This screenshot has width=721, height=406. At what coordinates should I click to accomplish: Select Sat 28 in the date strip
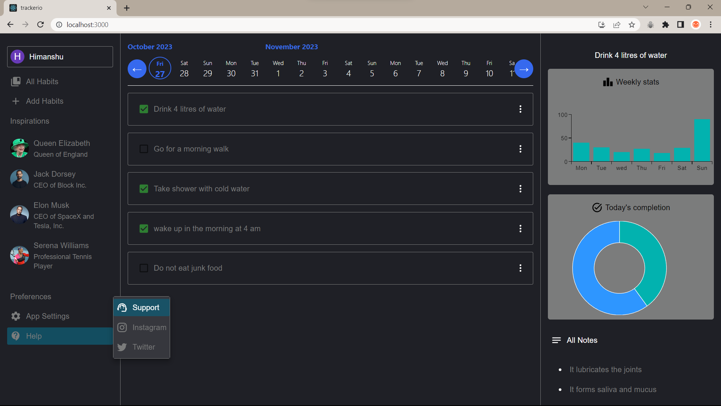(x=184, y=69)
